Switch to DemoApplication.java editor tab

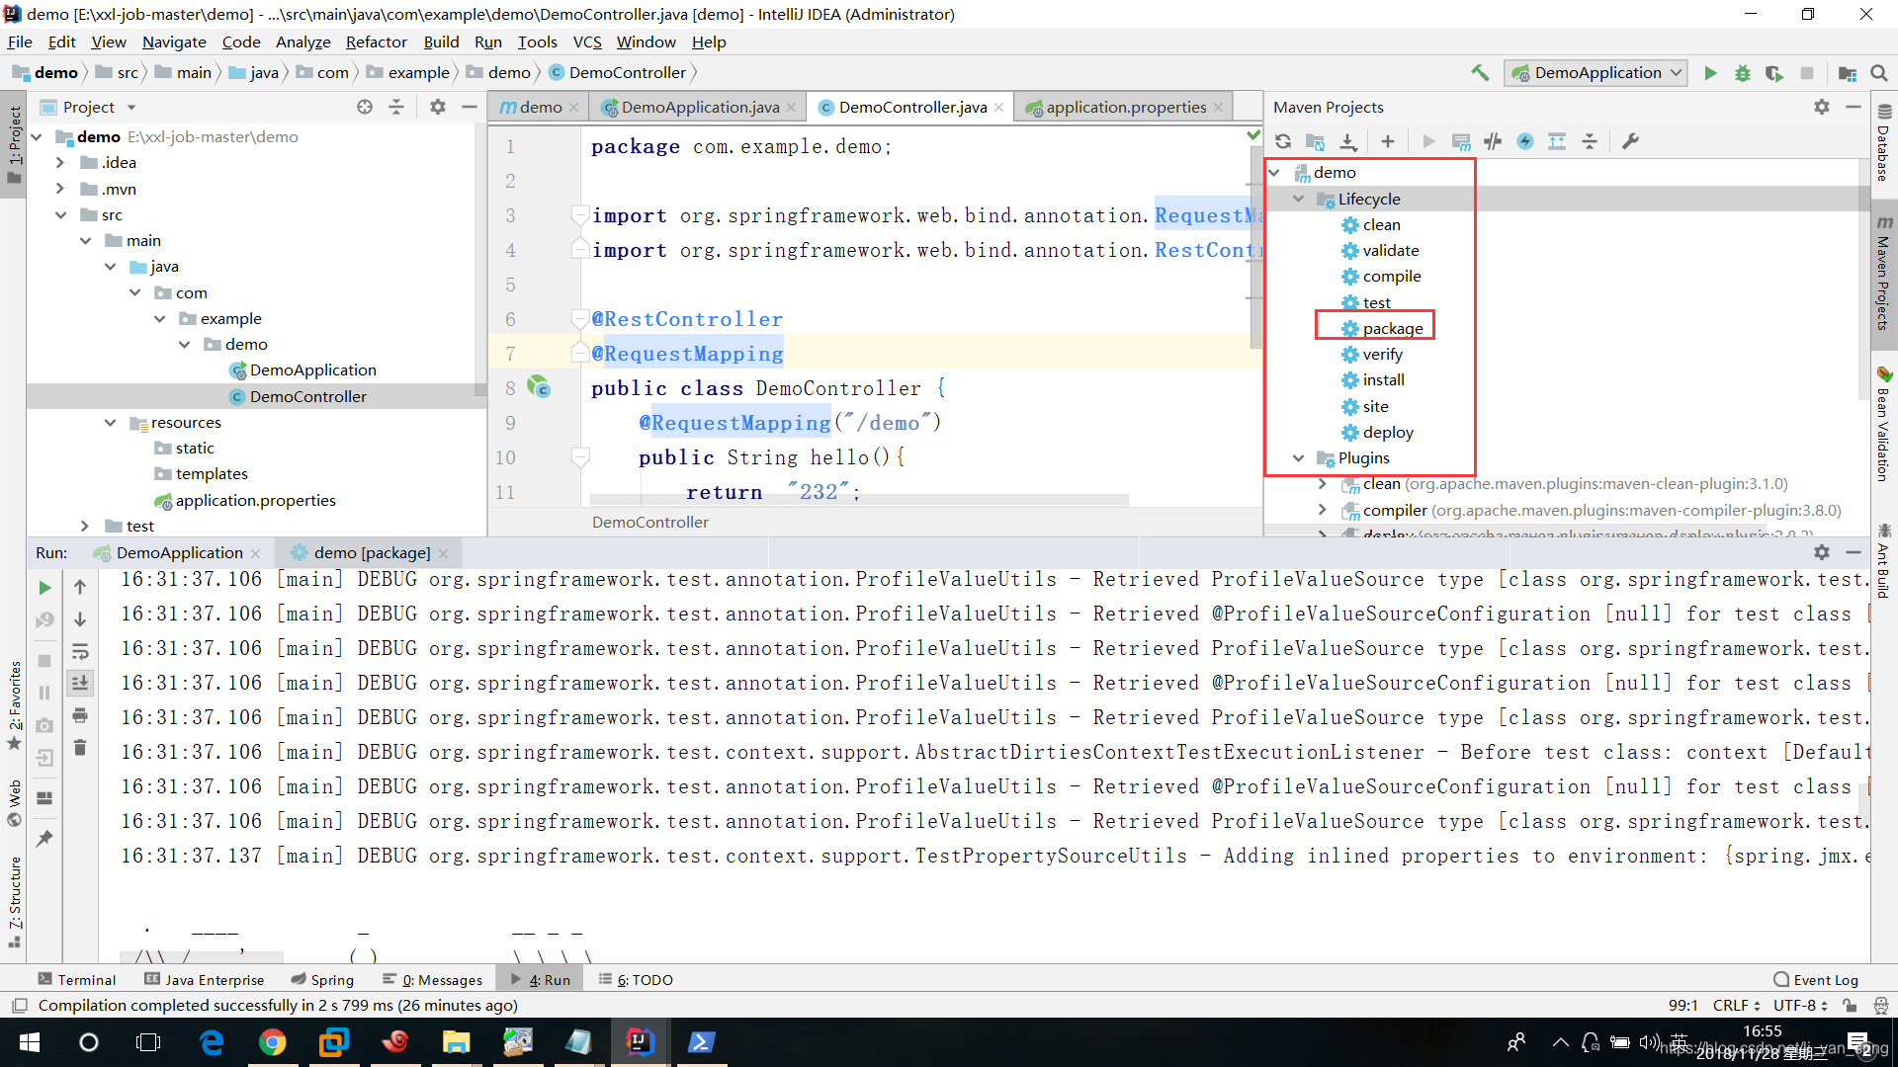click(x=698, y=107)
